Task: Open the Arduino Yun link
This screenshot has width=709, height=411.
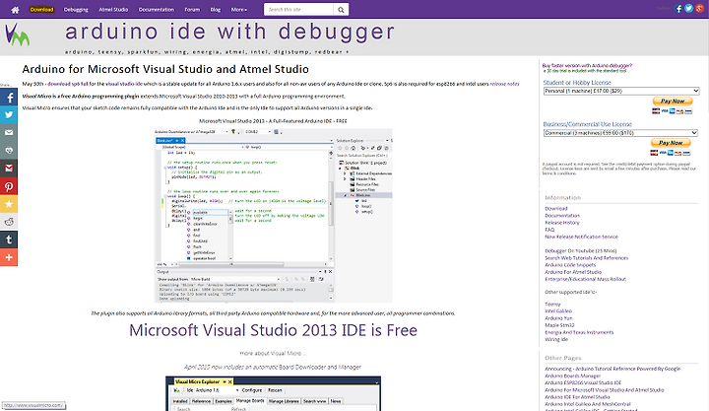Action: point(558,318)
